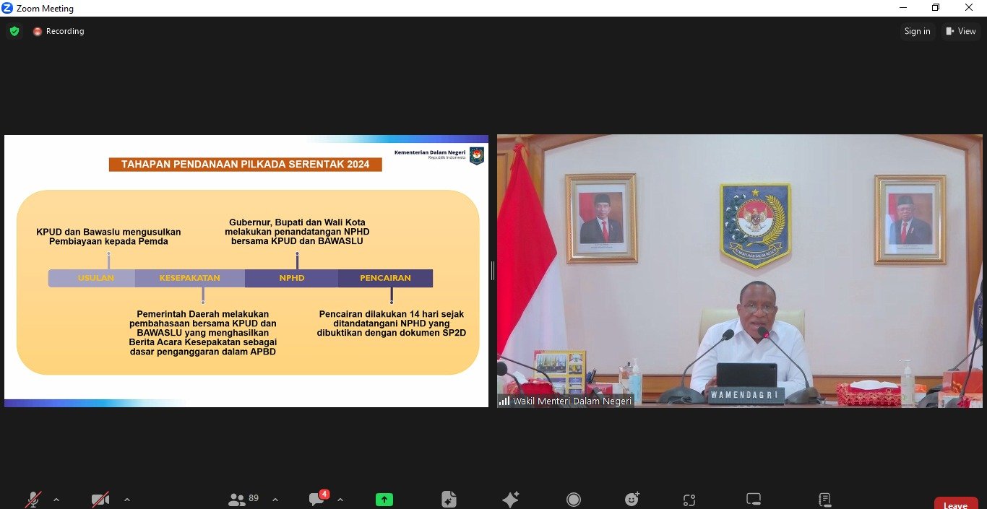Click the divider handle between slide and video
Viewport: 987px width, 509px height.
click(x=493, y=271)
